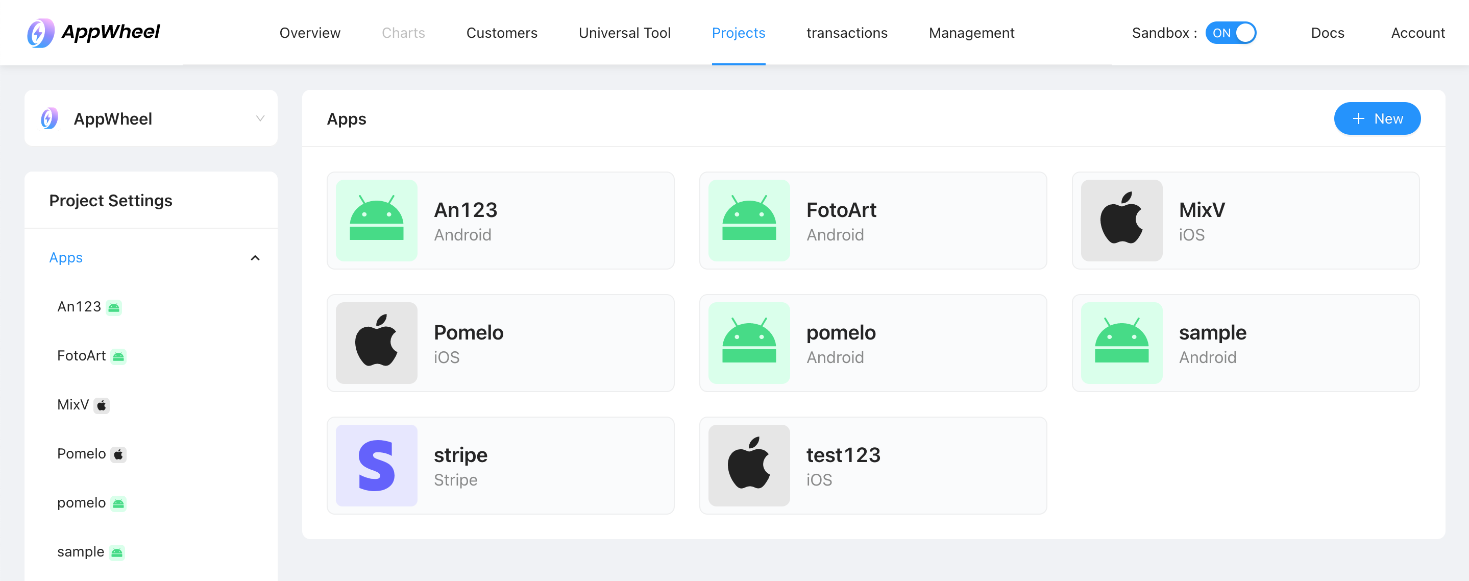Click the MixV Apple icon tile
The width and height of the screenshot is (1469, 581).
pyautogui.click(x=1121, y=221)
